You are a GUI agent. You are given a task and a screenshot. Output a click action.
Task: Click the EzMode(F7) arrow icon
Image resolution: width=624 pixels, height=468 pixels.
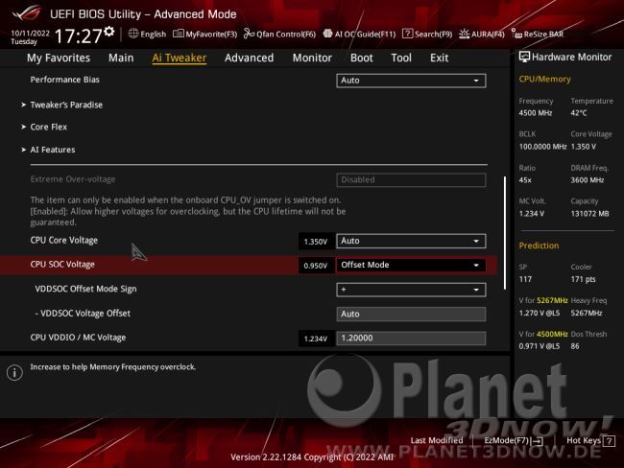click(537, 440)
